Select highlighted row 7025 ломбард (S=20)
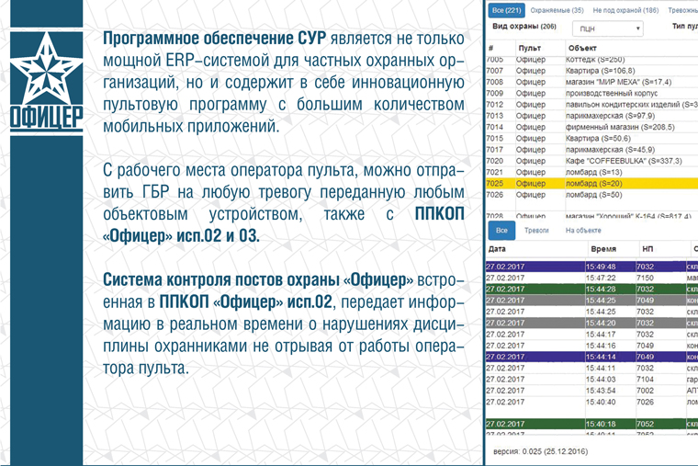This screenshot has height=466, width=698. (591, 183)
